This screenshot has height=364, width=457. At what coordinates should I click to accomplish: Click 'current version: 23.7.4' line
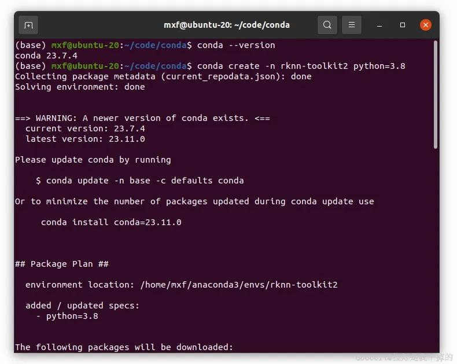(x=85, y=128)
